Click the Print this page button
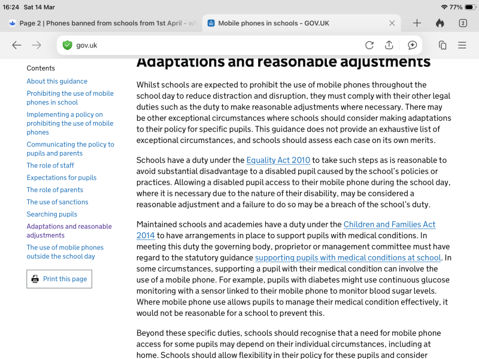Image resolution: width=479 pixels, height=359 pixels. 59,279
